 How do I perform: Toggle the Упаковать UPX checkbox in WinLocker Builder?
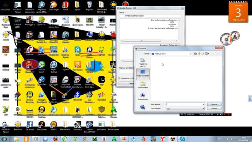pos(119,78)
